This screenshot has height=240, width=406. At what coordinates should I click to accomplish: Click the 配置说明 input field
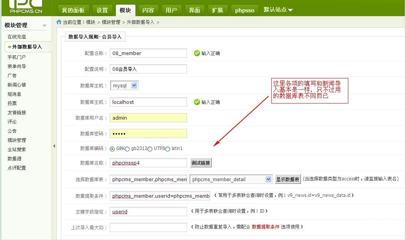coord(148,69)
